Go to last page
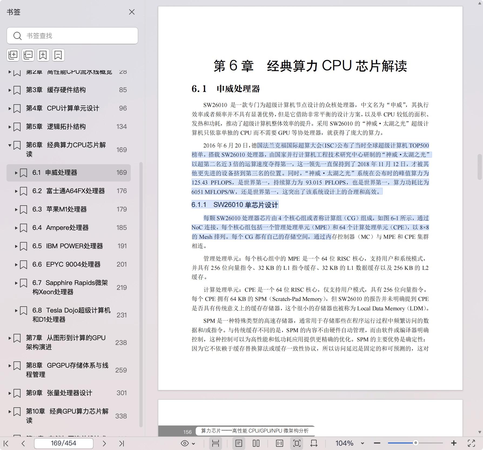Image resolution: width=483 pixels, height=450 pixels. (122, 443)
